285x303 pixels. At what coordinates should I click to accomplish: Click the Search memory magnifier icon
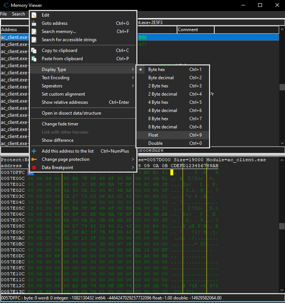(34, 31)
